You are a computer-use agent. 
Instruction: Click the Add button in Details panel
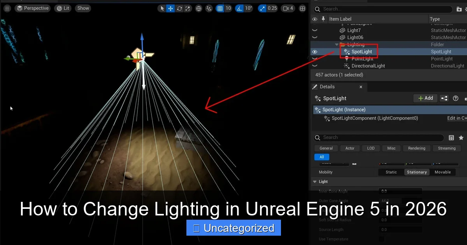425,98
